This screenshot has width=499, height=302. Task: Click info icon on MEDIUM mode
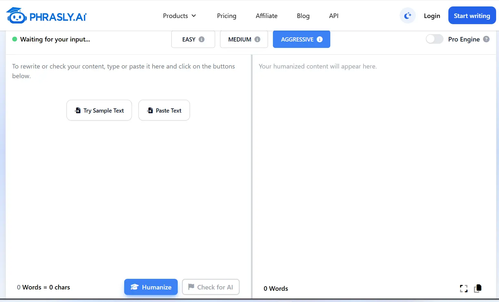pyautogui.click(x=257, y=39)
